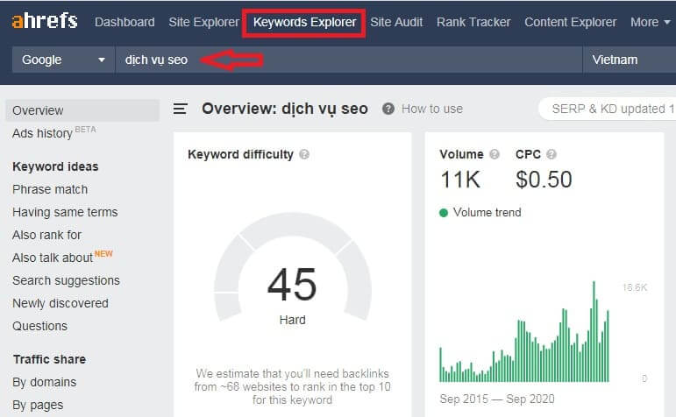Open Traffic share By pages
This screenshot has height=417, width=676.
tap(38, 405)
